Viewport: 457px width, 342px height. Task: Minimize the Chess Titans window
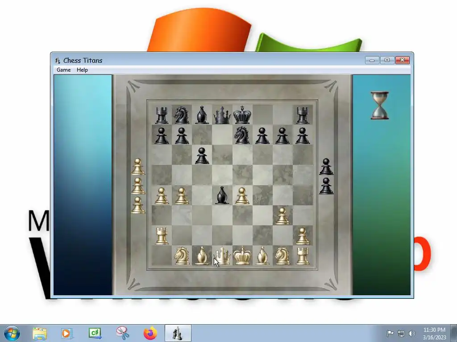(x=372, y=60)
